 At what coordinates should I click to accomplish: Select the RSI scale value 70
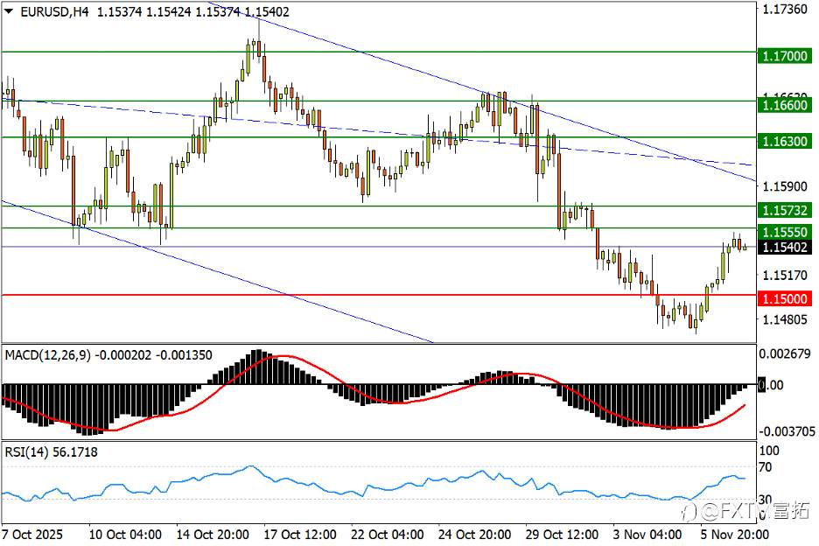(x=766, y=466)
